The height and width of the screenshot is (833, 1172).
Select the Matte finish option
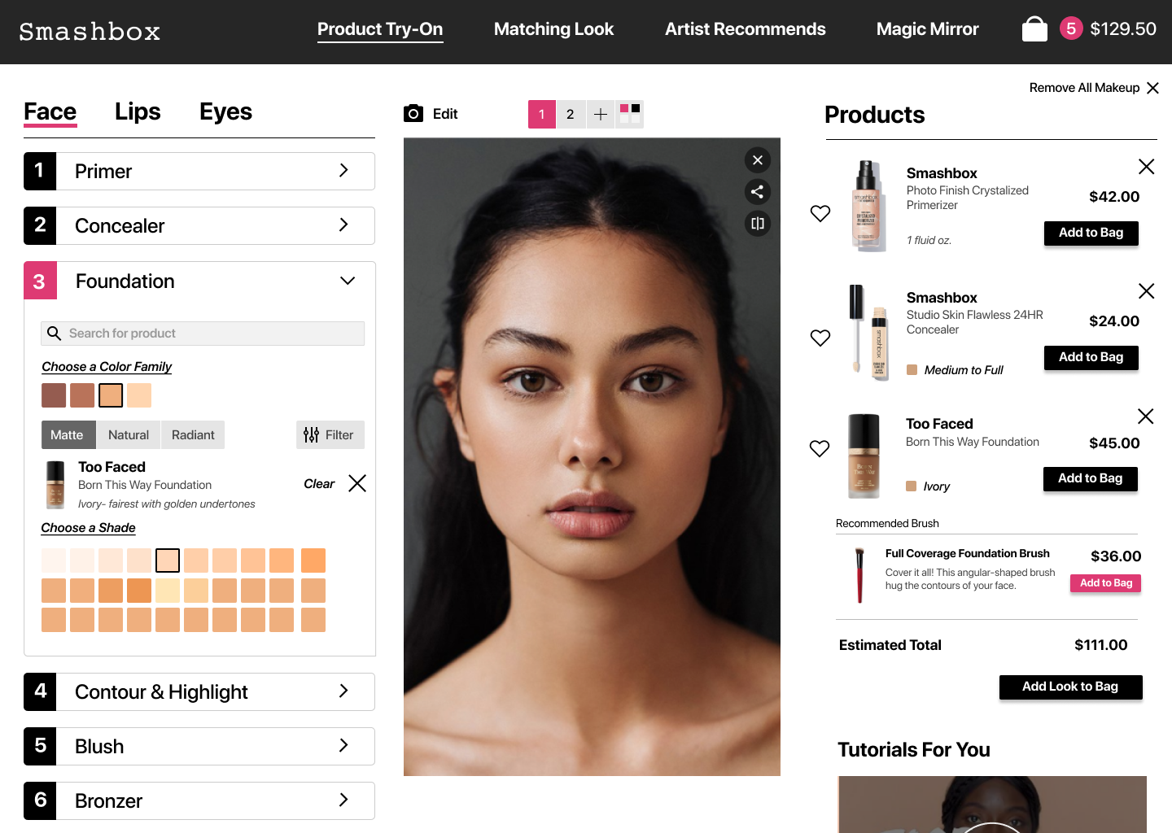[68, 435]
